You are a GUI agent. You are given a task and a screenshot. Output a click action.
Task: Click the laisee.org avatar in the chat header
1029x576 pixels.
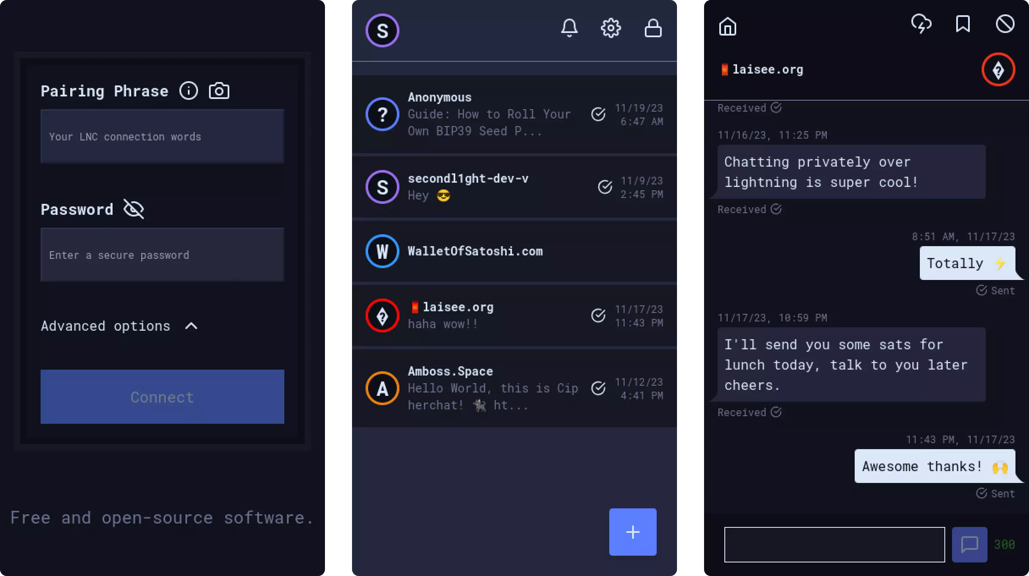[x=999, y=70]
